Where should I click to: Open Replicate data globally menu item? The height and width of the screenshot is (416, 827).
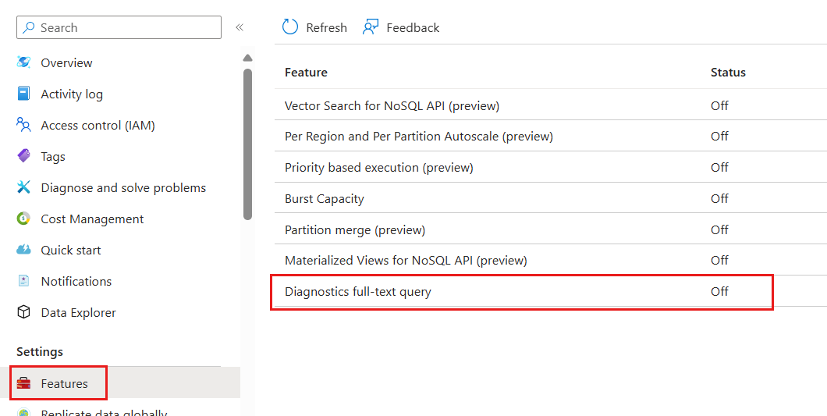(104, 413)
